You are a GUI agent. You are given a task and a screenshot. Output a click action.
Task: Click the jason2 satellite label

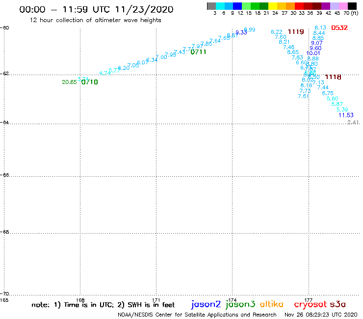(x=206, y=304)
